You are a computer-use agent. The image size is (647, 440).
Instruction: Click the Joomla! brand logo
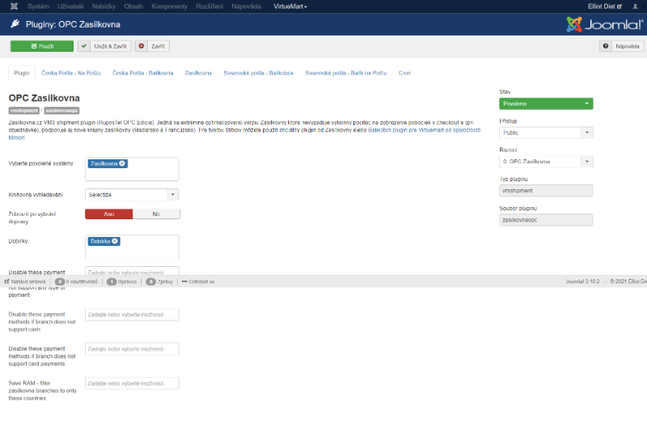(x=604, y=24)
